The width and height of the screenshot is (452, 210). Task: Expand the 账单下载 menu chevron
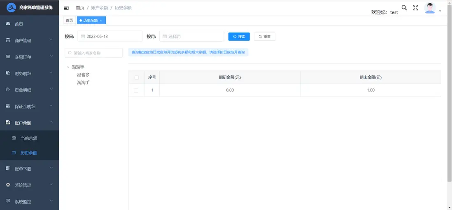click(x=51, y=168)
